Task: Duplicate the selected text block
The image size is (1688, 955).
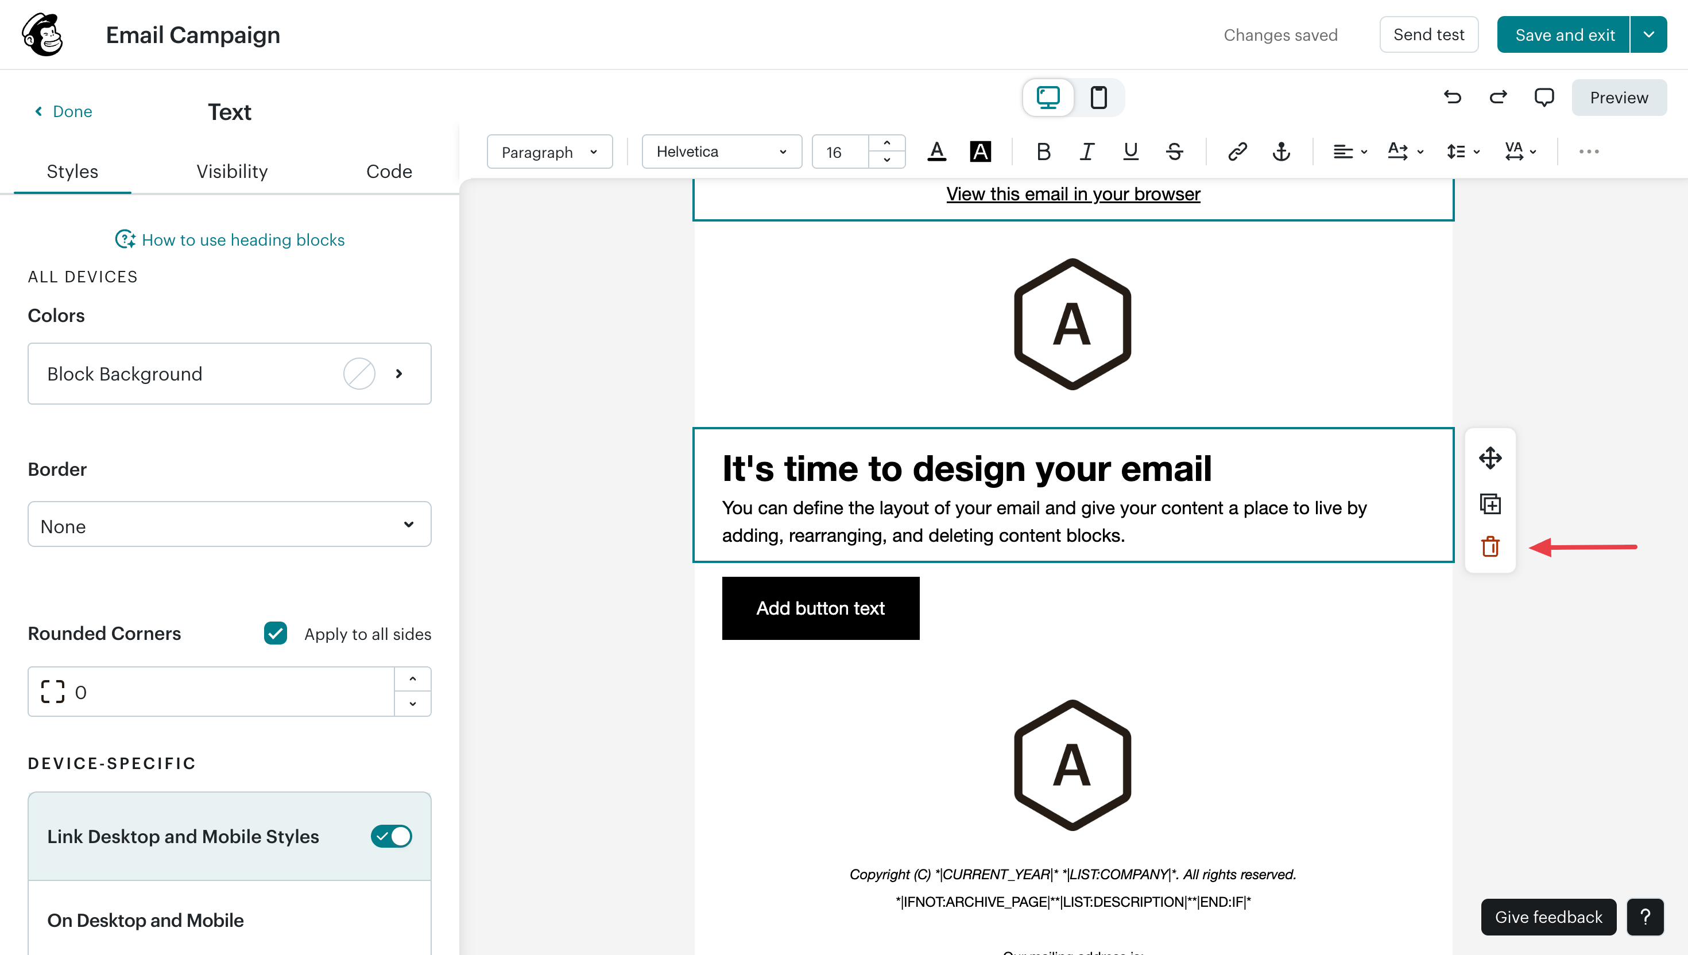Action: [1490, 503]
